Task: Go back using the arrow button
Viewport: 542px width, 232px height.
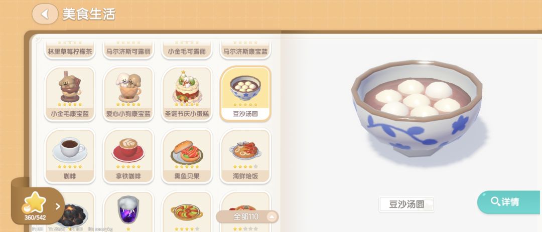Action: (45, 14)
